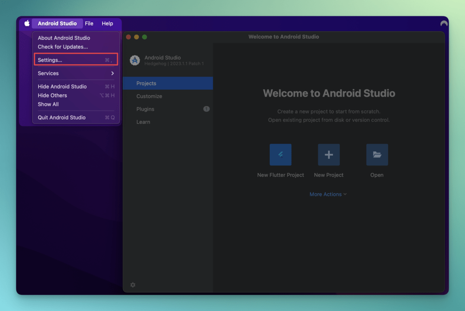Open the Android Studio menu bar item
This screenshot has width=465, height=311.
tap(57, 24)
